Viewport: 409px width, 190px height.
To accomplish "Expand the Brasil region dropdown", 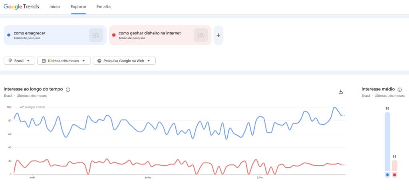I will pyautogui.click(x=19, y=61).
